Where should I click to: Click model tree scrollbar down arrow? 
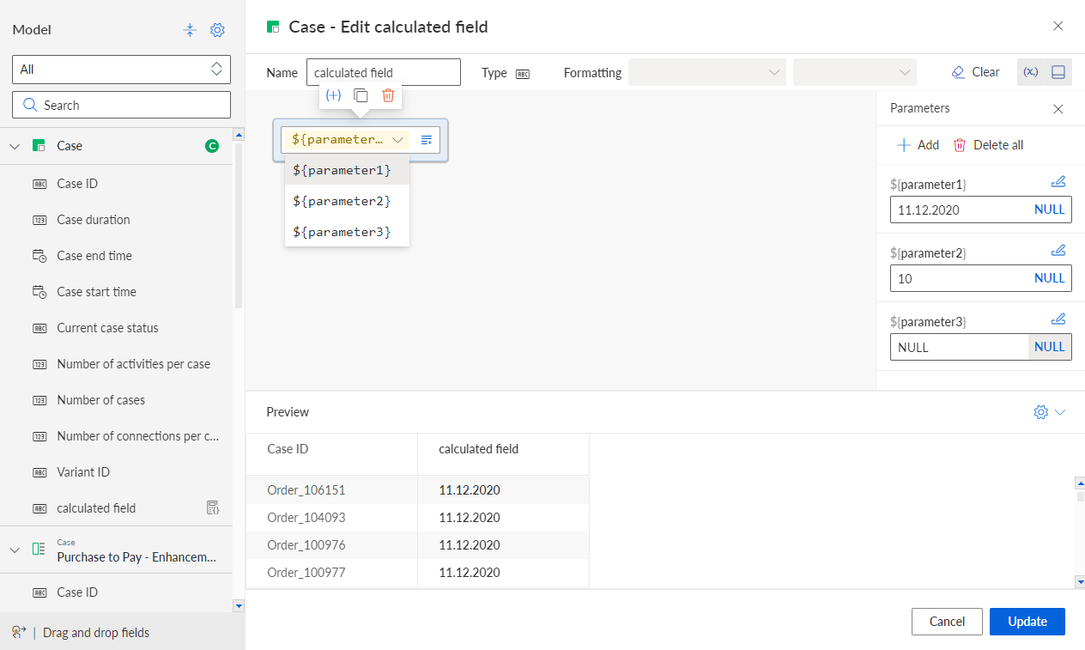click(239, 605)
